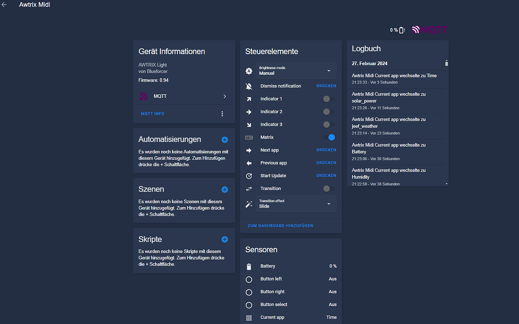
Task: Click the Matrix display icon in Steuerelemente
Action: coord(249,137)
